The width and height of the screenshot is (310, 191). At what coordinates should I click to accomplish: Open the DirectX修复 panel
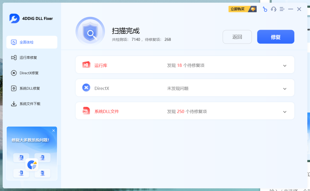pyautogui.click(x=27, y=73)
